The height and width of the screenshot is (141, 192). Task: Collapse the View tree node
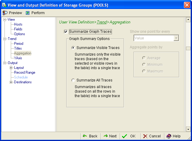click(4, 20)
